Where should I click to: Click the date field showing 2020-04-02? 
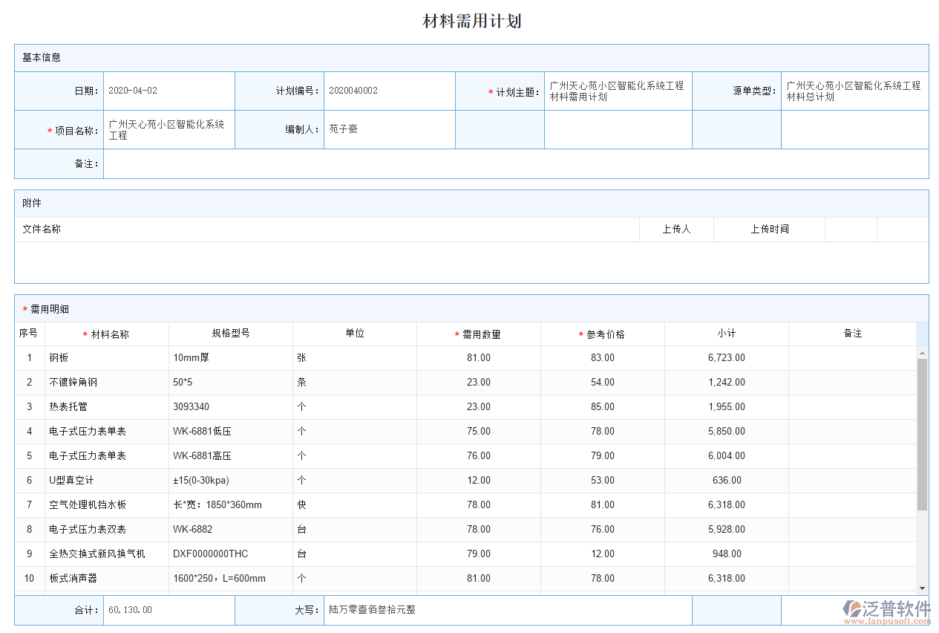[169, 90]
